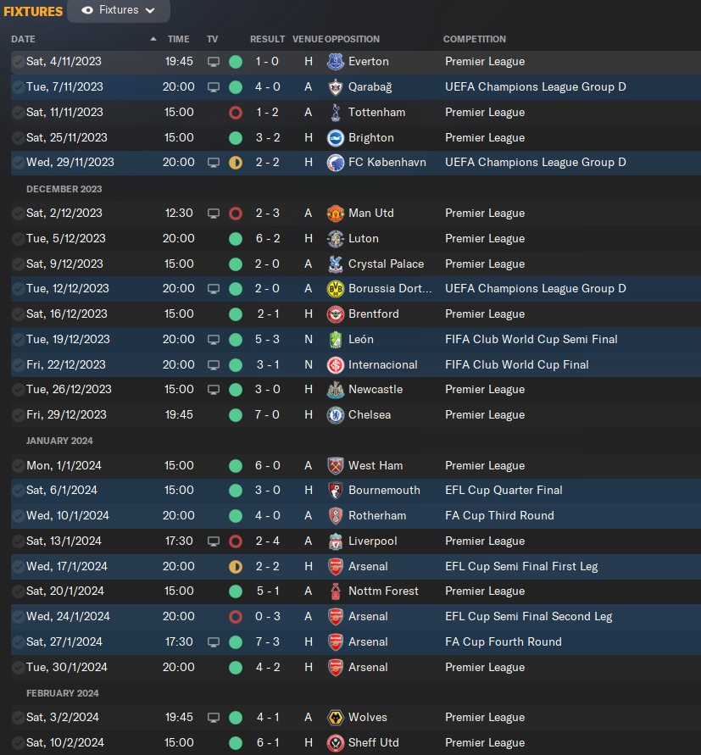This screenshot has height=755, width=701.
Task: Sort by the Opposition column header
Action: coord(352,39)
